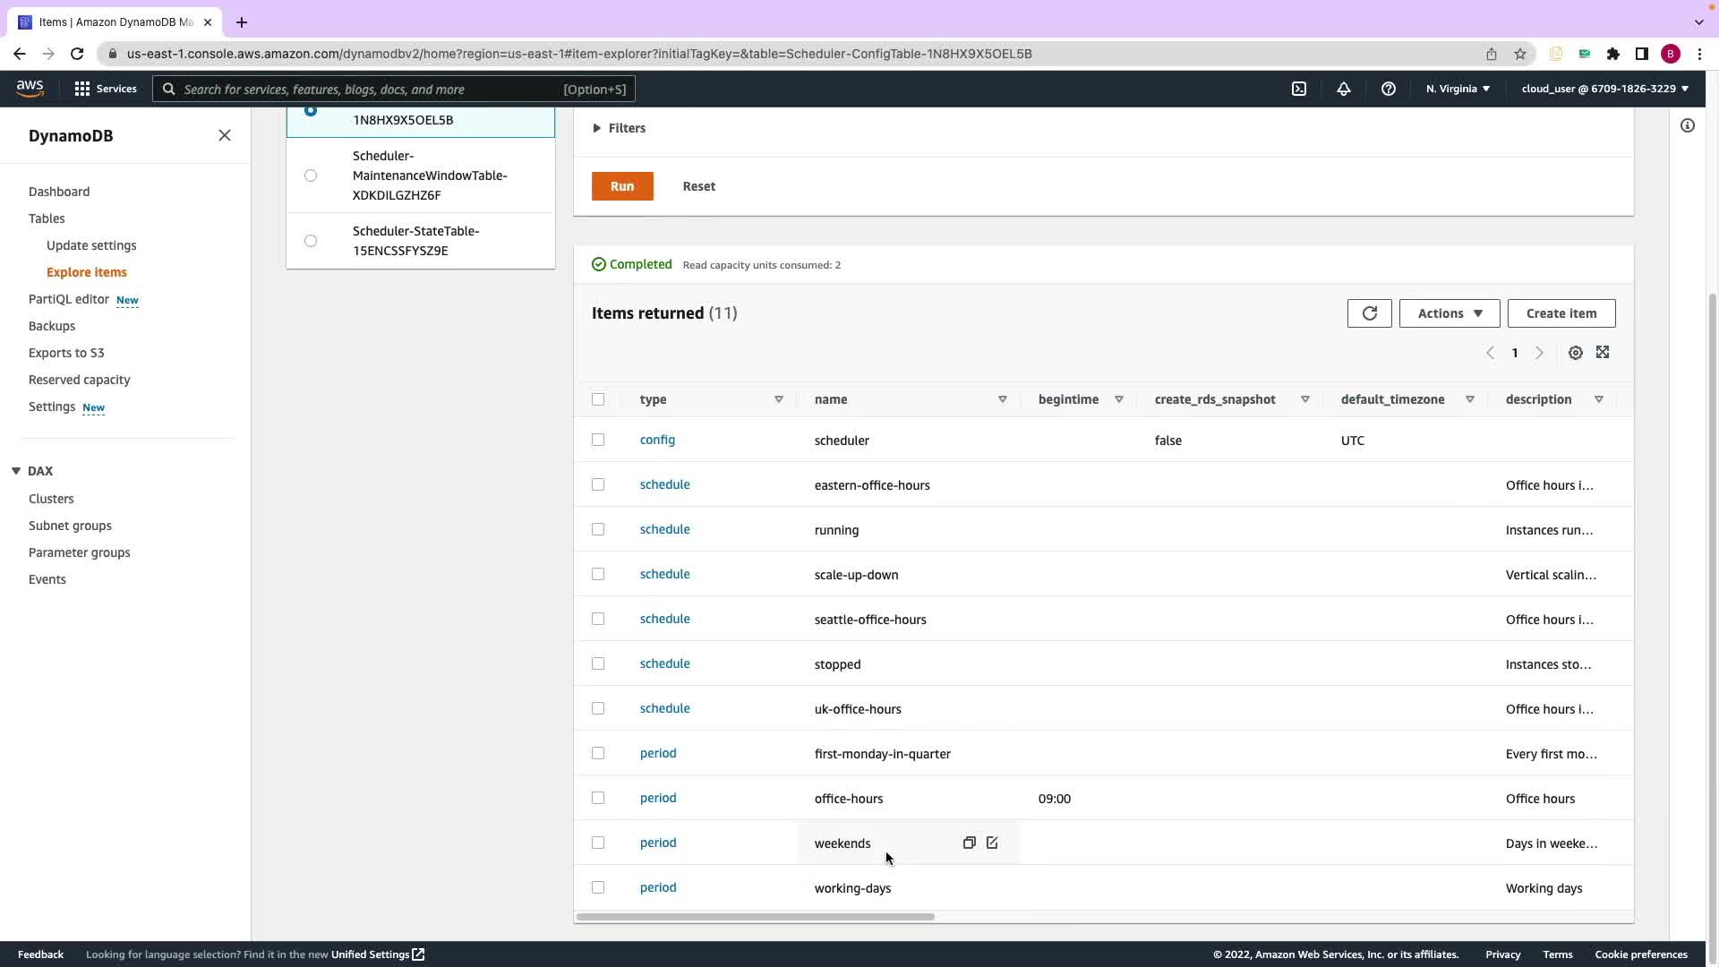Open the eastern-office-hours schedule link
Image resolution: width=1719 pixels, height=967 pixels.
[664, 484]
